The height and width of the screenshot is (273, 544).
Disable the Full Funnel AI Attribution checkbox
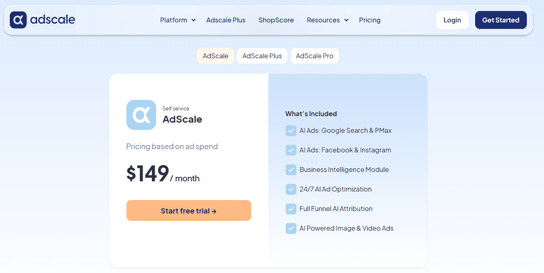[x=291, y=209]
